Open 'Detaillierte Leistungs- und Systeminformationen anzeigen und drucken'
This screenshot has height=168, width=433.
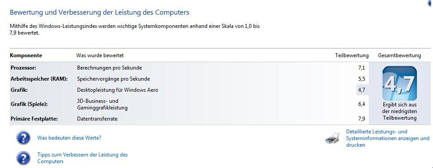(388, 138)
